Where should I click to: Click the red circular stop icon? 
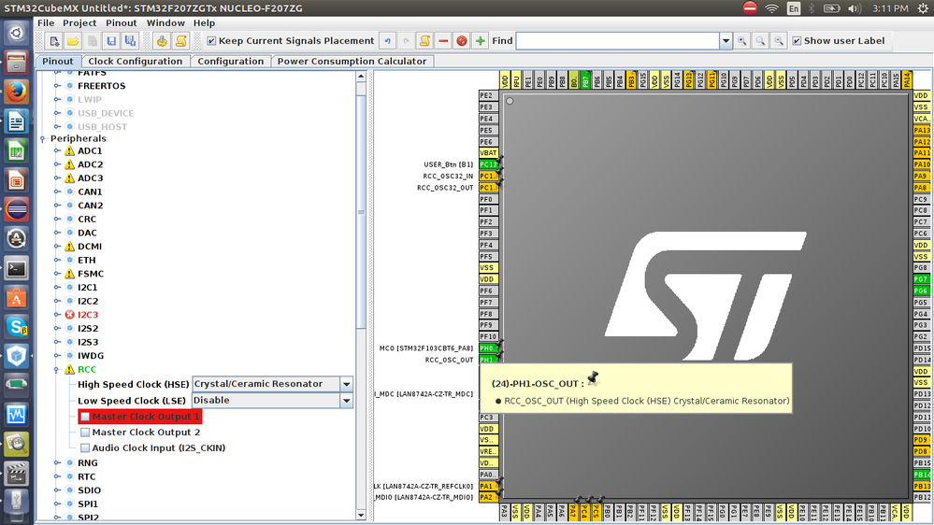(462, 41)
